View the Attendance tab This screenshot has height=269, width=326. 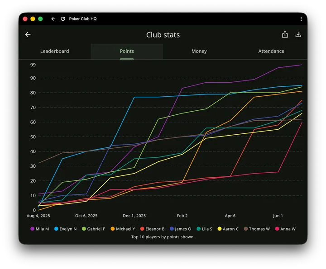[271, 51]
